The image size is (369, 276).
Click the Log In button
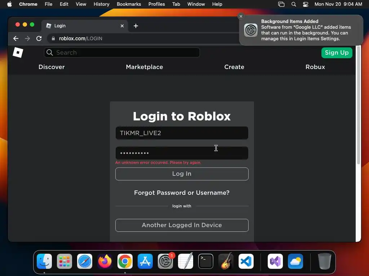182,174
